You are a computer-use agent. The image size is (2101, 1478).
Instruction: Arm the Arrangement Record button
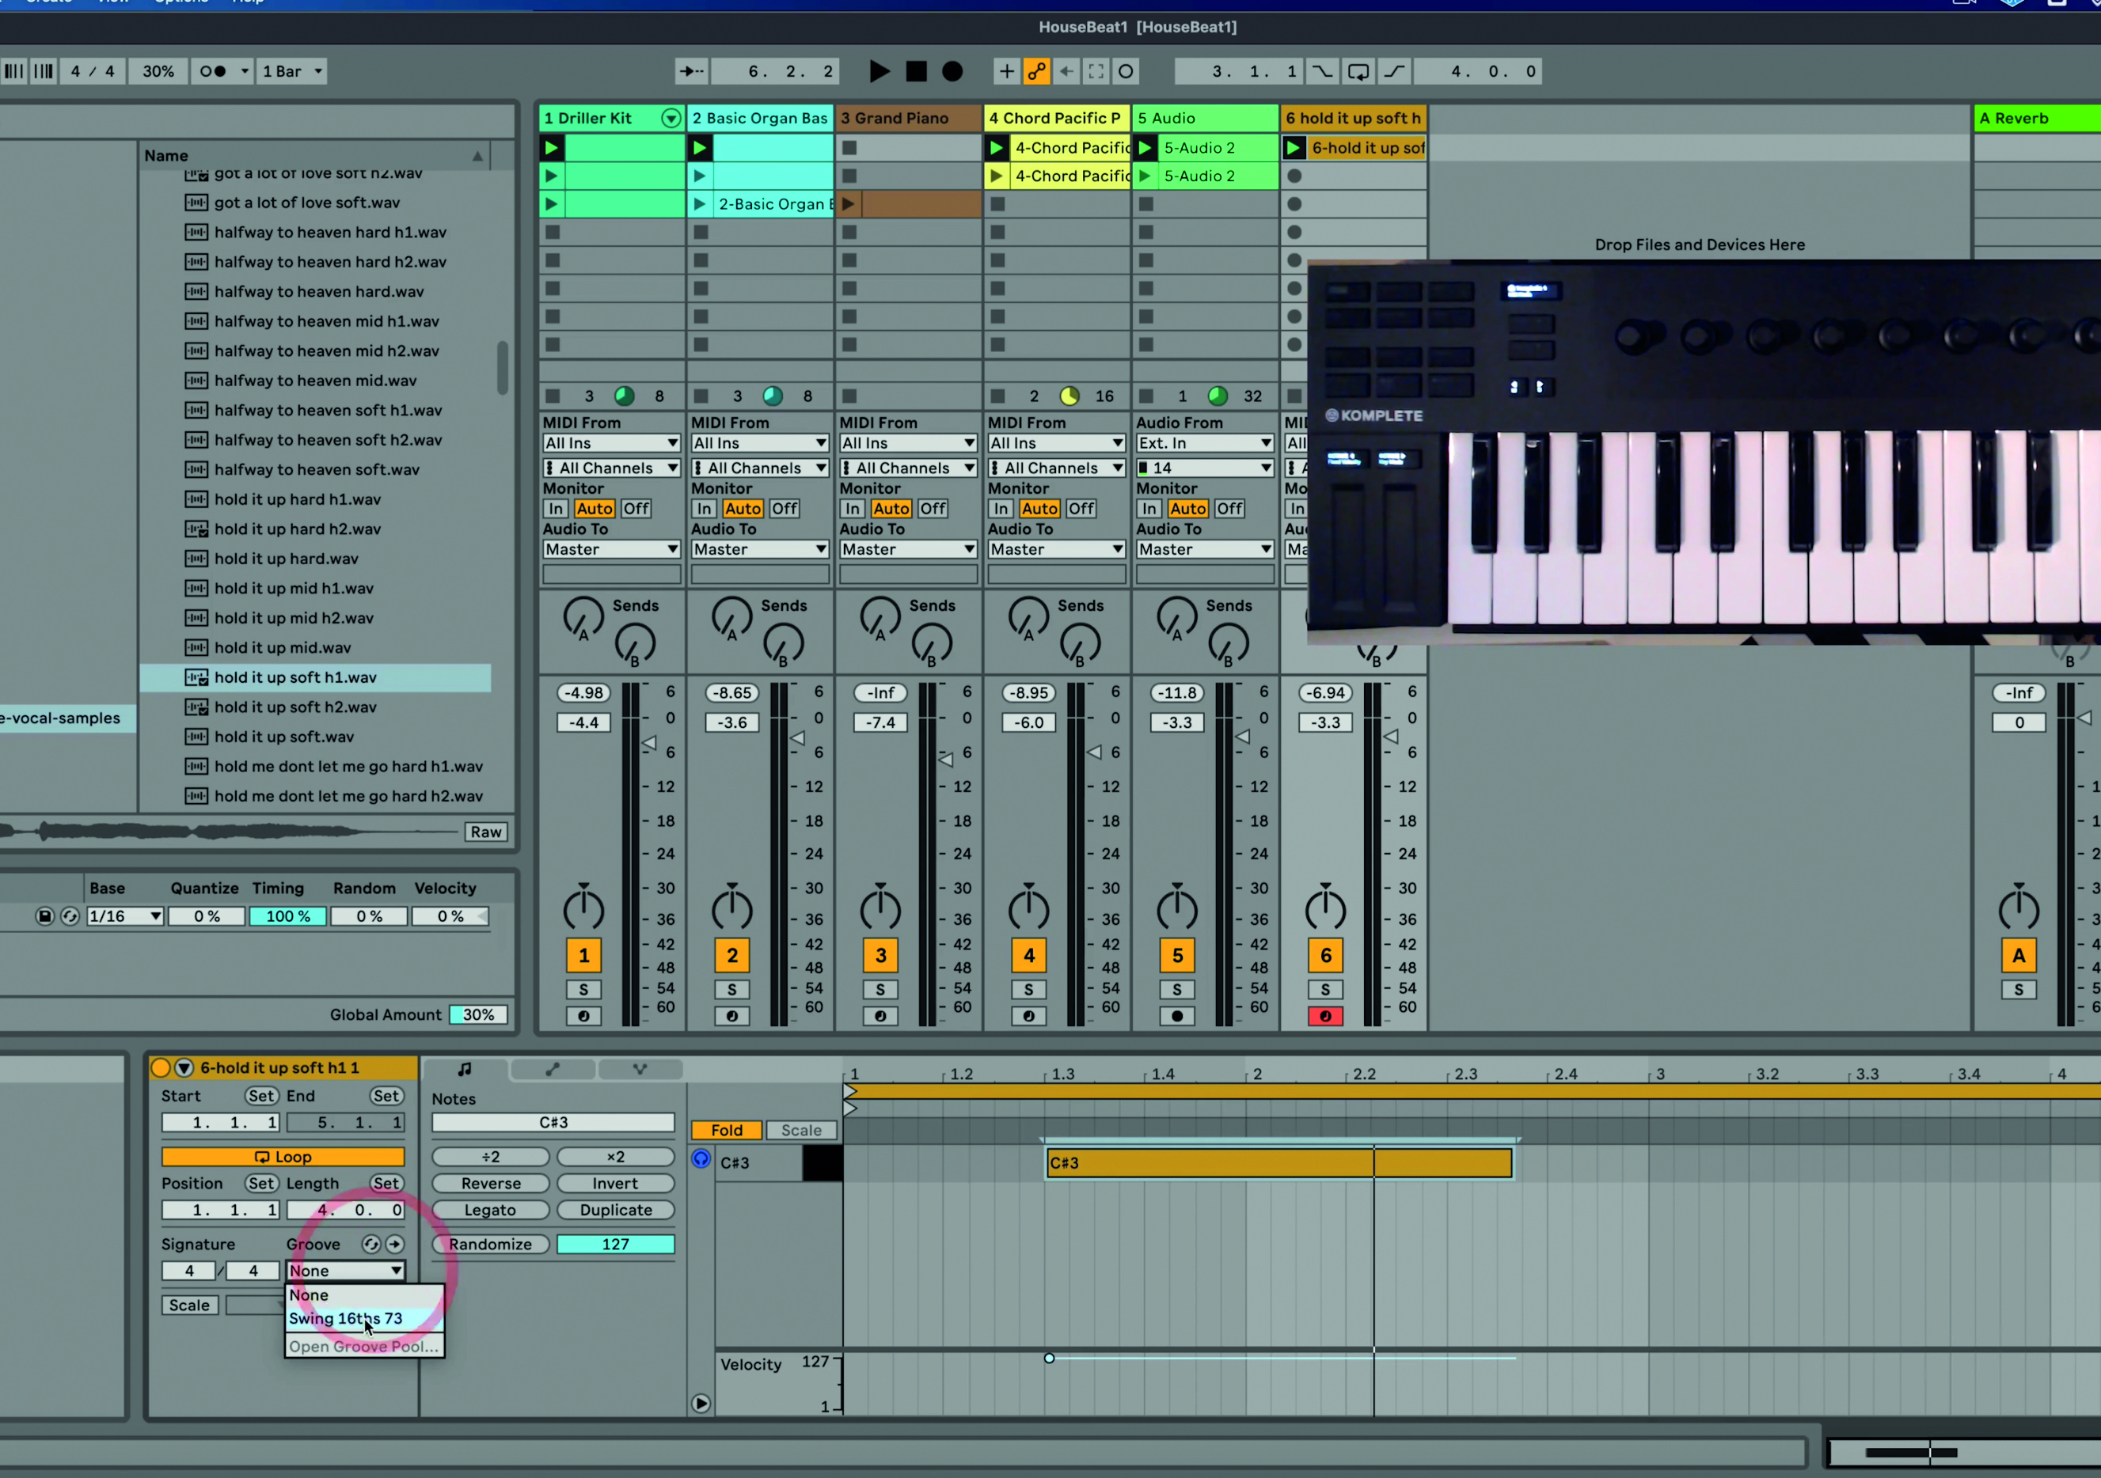coord(952,71)
